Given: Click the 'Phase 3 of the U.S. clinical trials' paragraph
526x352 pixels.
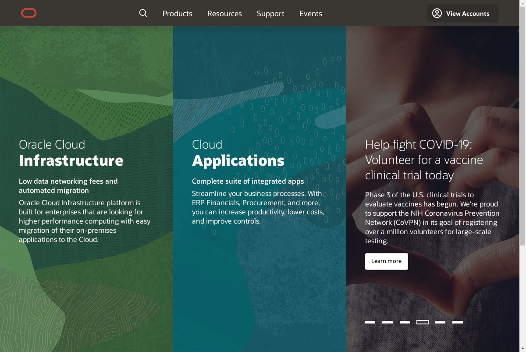Looking at the screenshot, I should click(432, 218).
